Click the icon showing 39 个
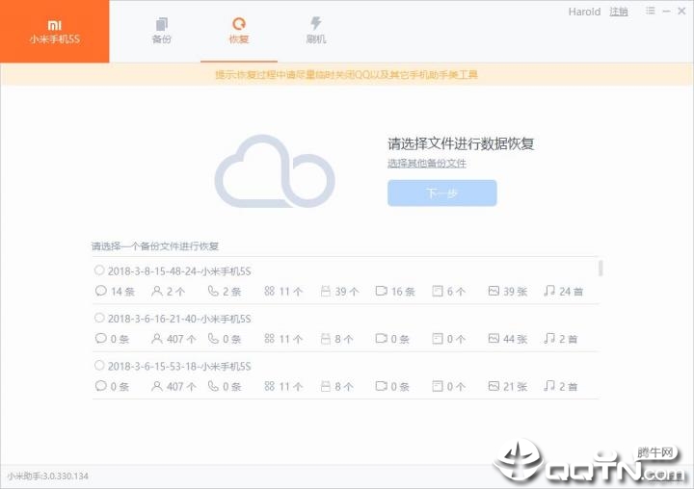This screenshot has width=694, height=489. click(326, 291)
